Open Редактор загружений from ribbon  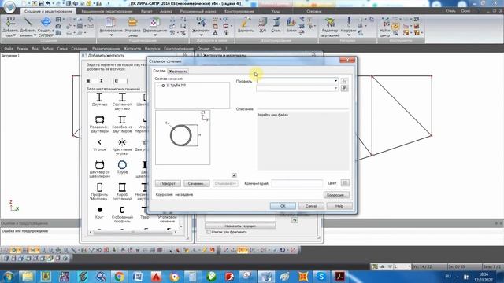click(330, 22)
